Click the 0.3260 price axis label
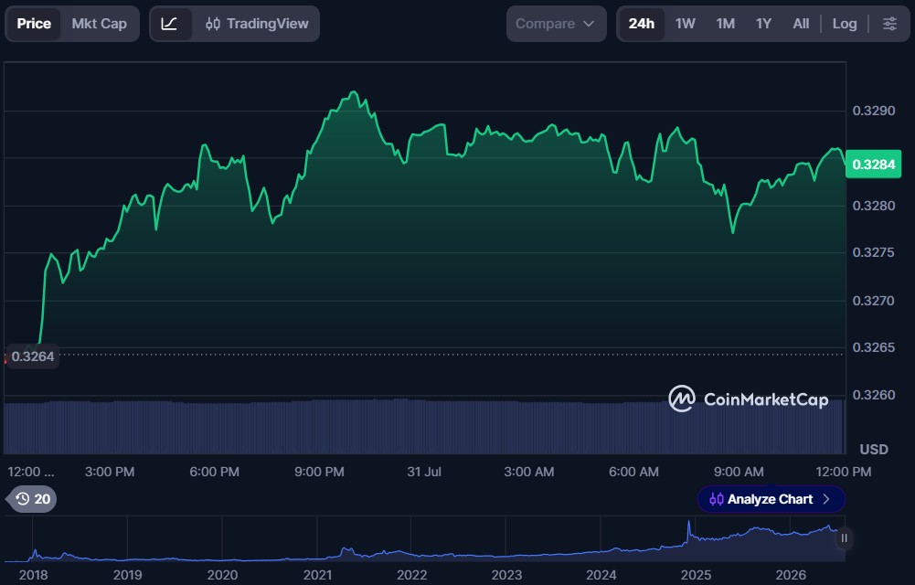The width and height of the screenshot is (915, 585). (x=874, y=396)
